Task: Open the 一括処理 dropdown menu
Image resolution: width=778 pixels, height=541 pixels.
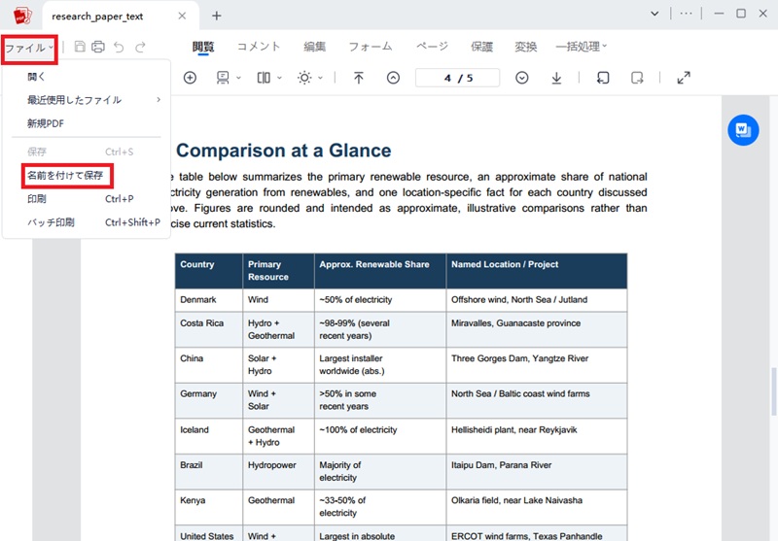Action: pos(581,47)
